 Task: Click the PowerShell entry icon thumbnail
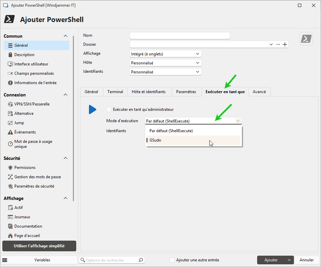306,39
